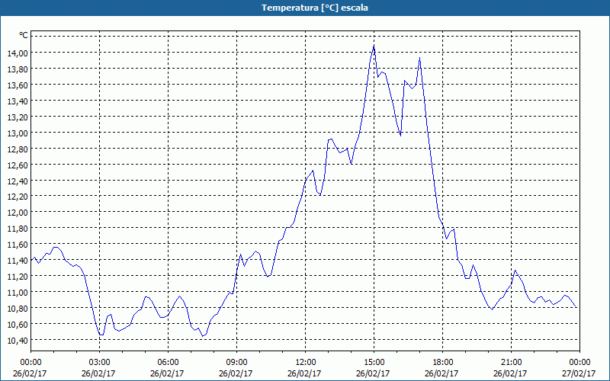The width and height of the screenshot is (610, 381).
Task: Pick the '13,00' y-axis label
Action: pyautogui.click(x=18, y=133)
